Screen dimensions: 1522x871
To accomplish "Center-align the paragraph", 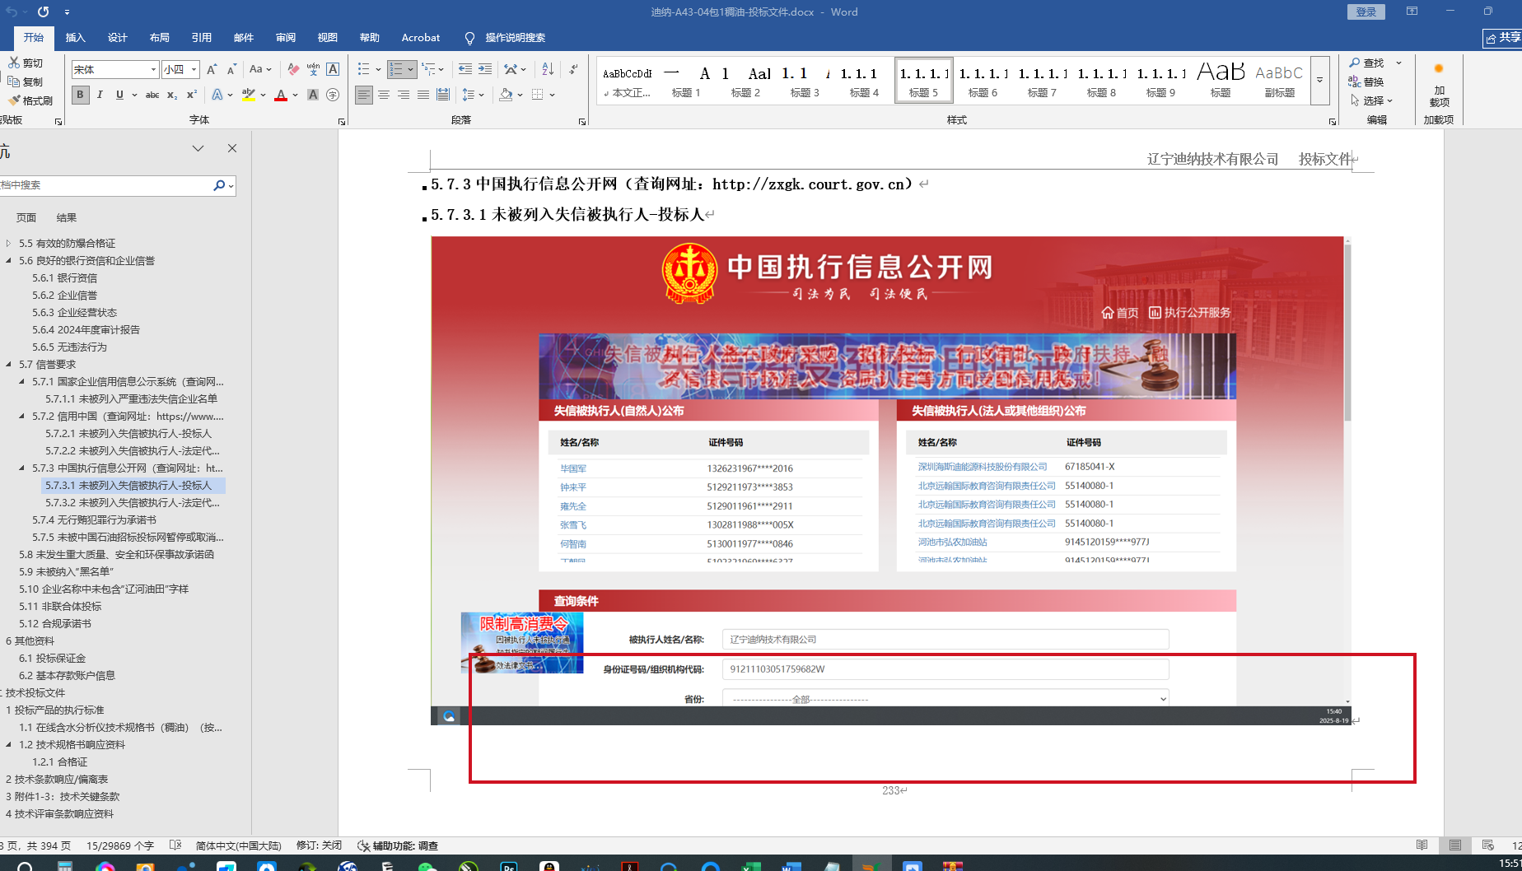I will (x=384, y=95).
